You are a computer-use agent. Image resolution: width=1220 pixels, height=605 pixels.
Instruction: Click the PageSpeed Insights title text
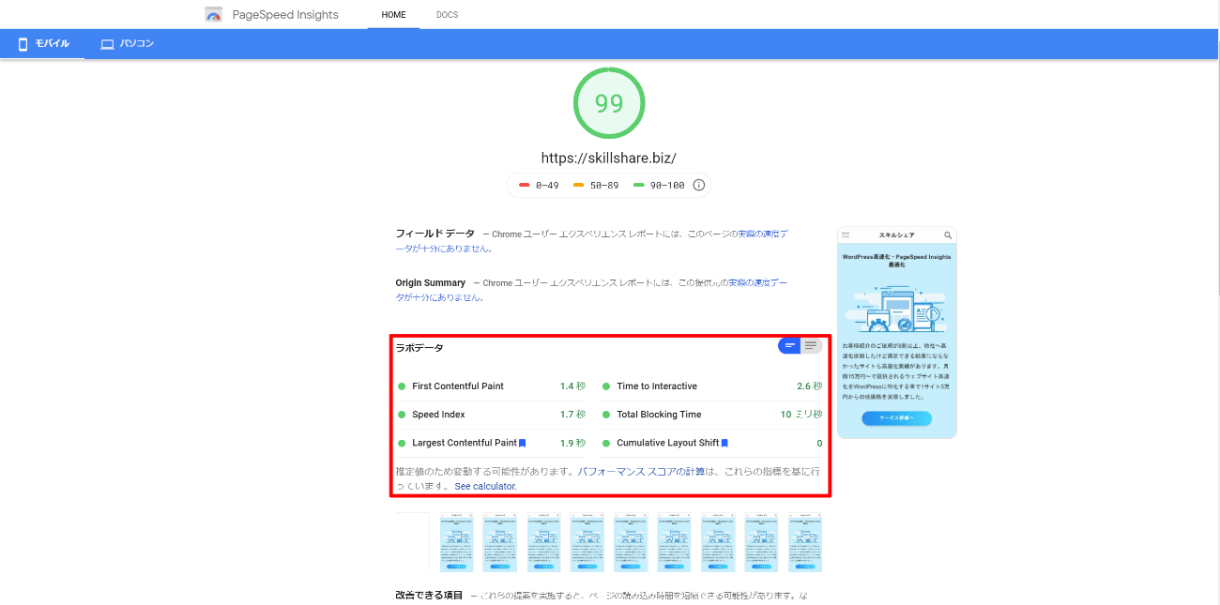coord(284,15)
